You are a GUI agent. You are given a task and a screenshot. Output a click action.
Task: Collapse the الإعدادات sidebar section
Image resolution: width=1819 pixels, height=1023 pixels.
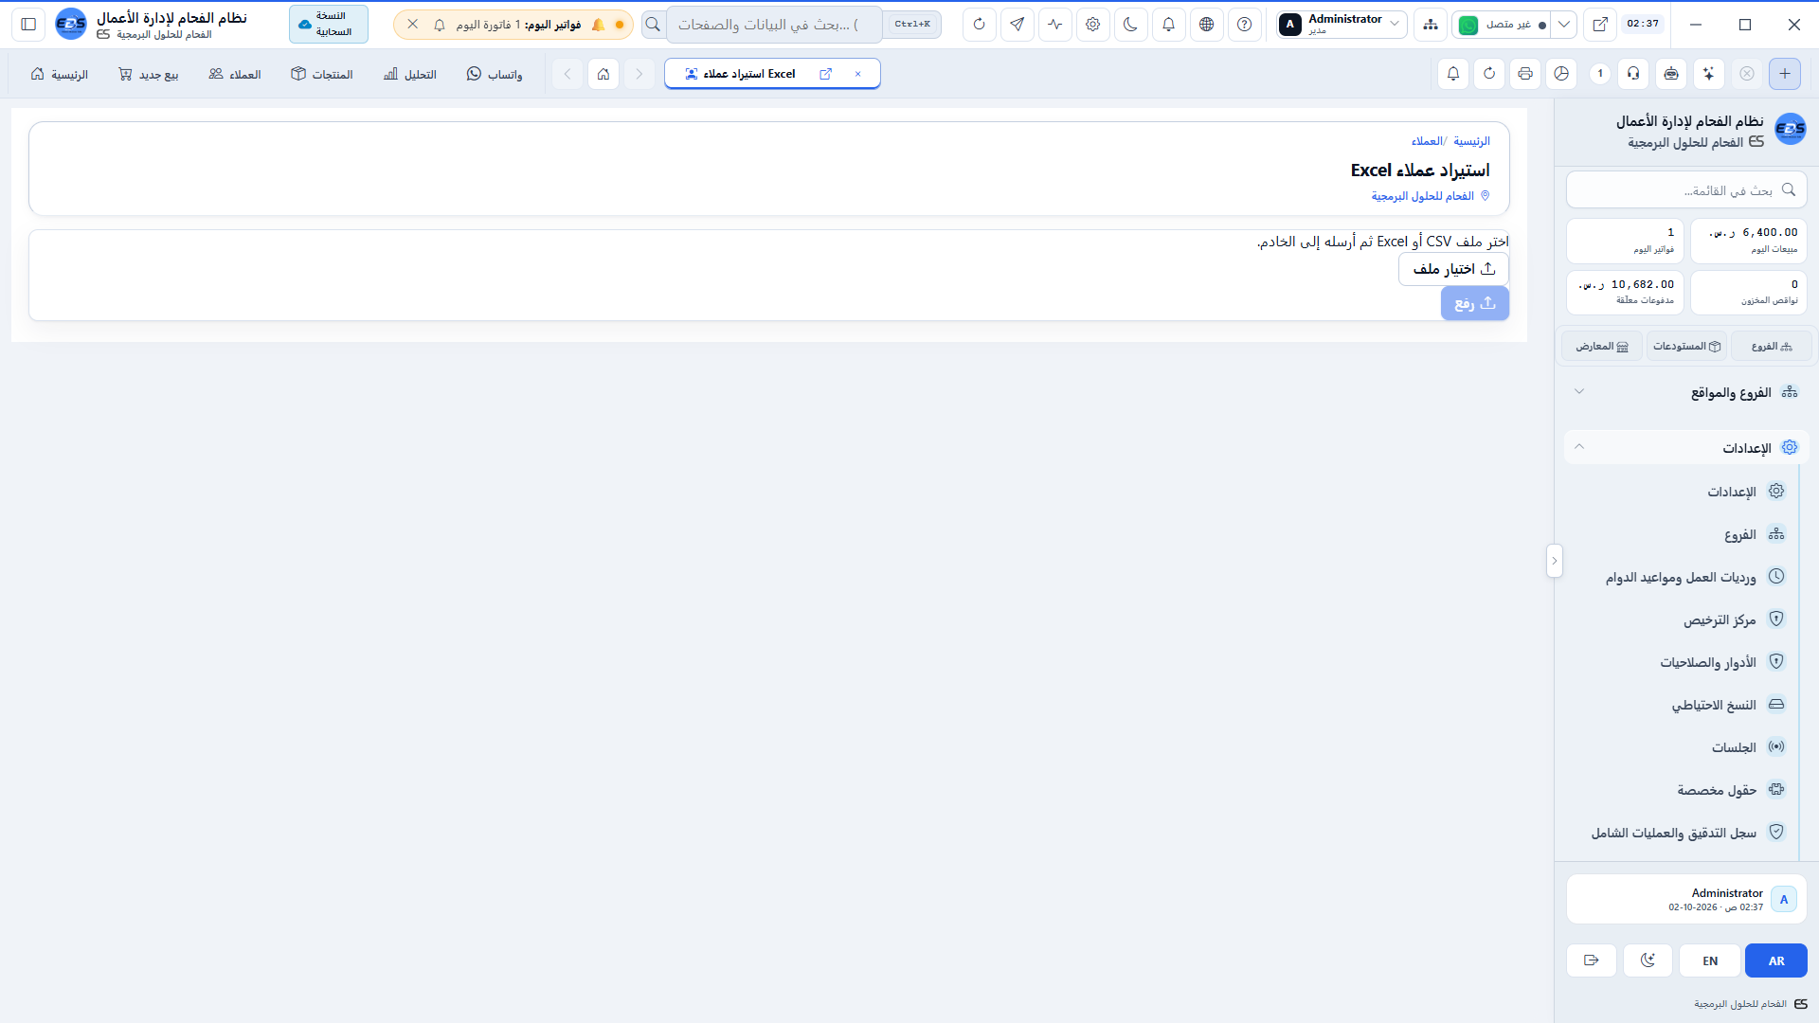1686,448
